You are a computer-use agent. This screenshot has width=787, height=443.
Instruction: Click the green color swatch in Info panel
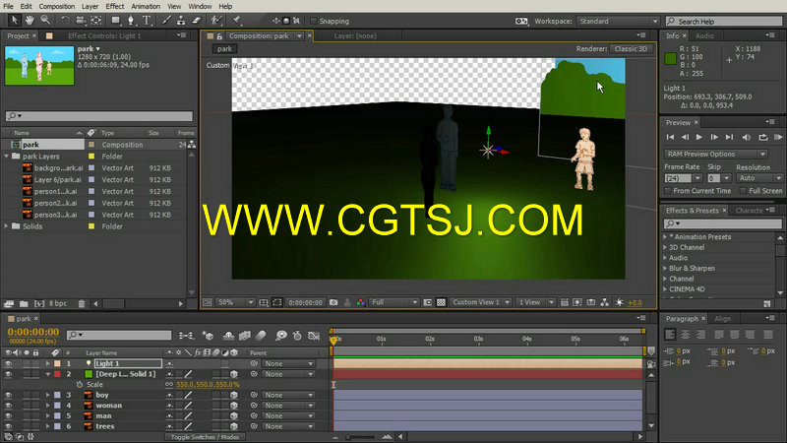pos(670,58)
